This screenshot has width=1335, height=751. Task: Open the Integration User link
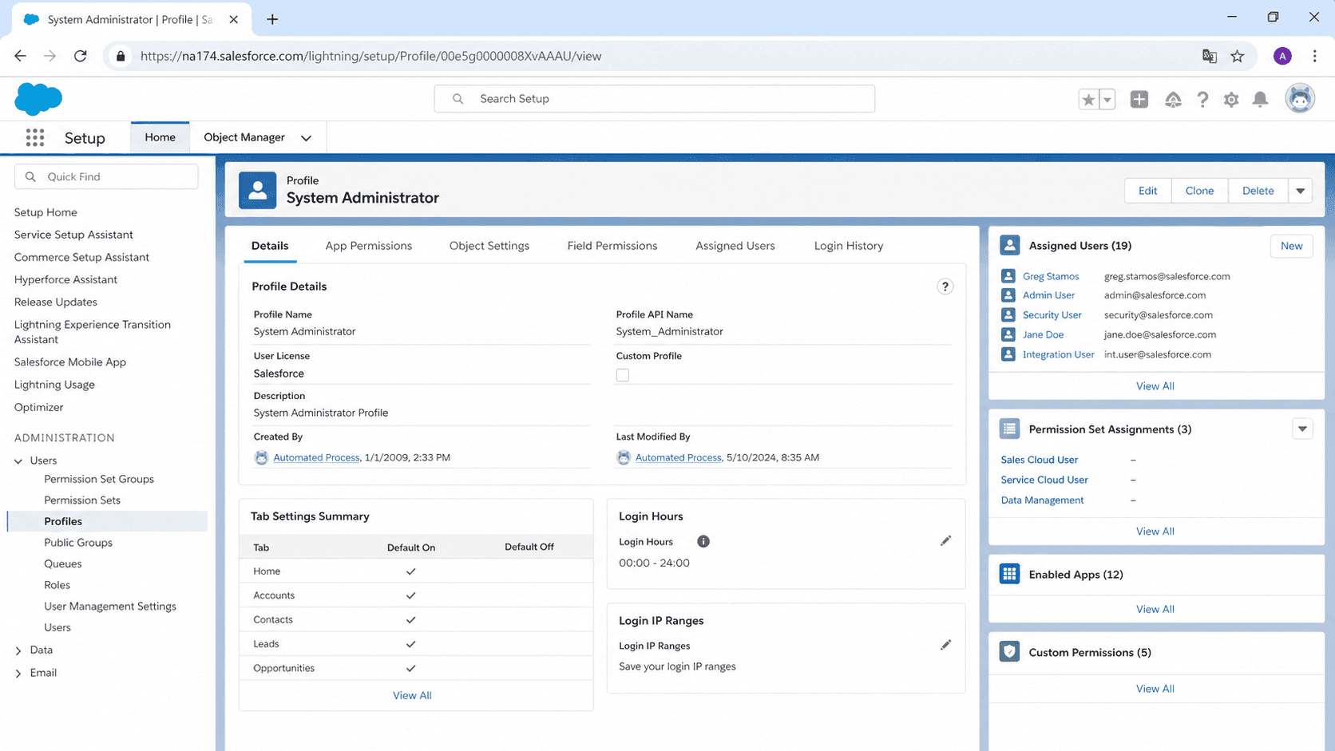1058,354
